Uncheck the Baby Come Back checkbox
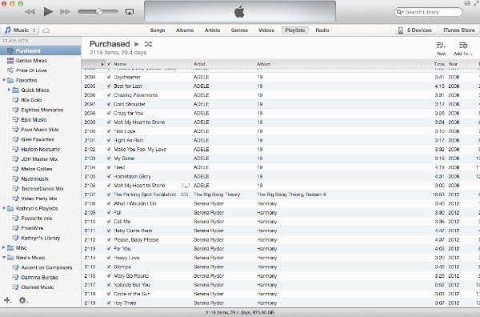Screen dimensions: 480x317 click(x=109, y=231)
